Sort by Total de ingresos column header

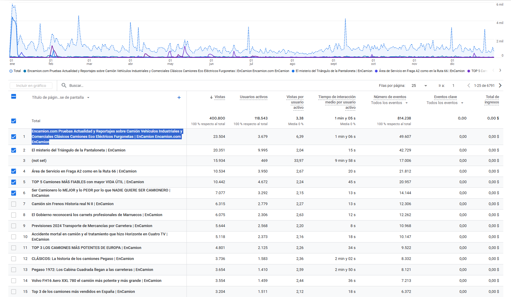[492, 100]
